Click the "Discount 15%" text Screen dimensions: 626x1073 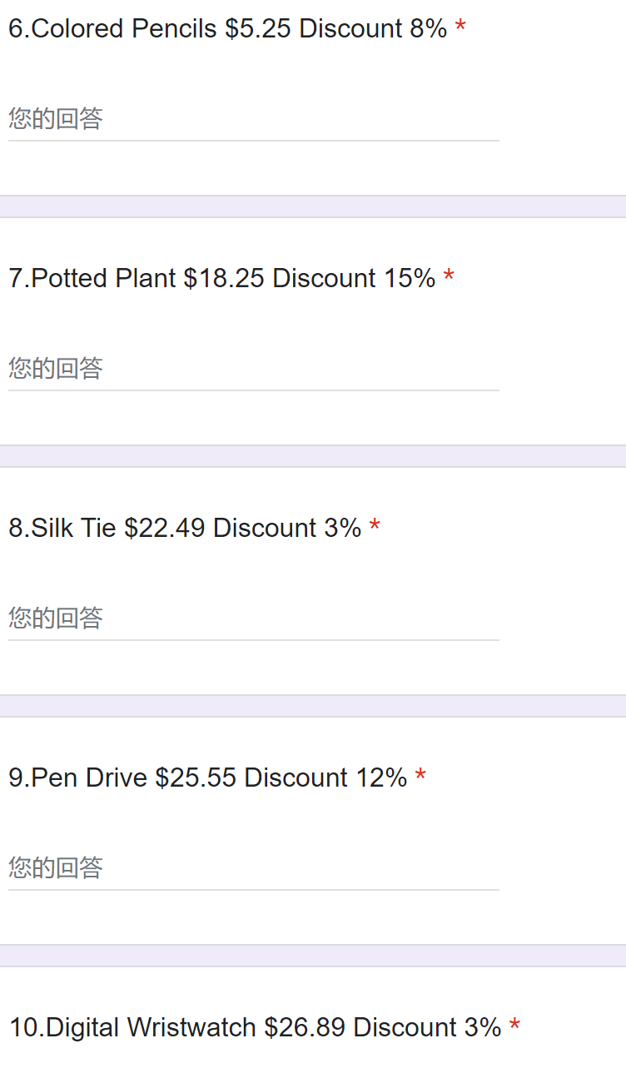tap(354, 278)
